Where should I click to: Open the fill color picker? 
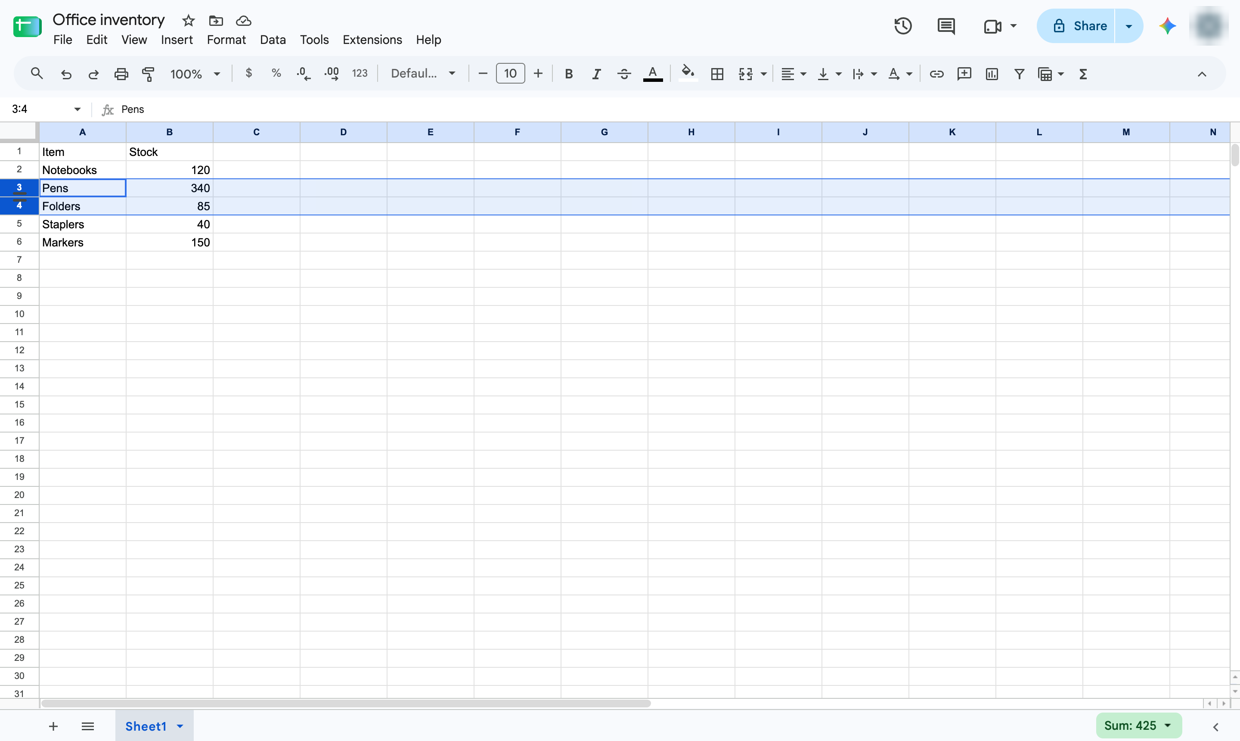pos(688,74)
